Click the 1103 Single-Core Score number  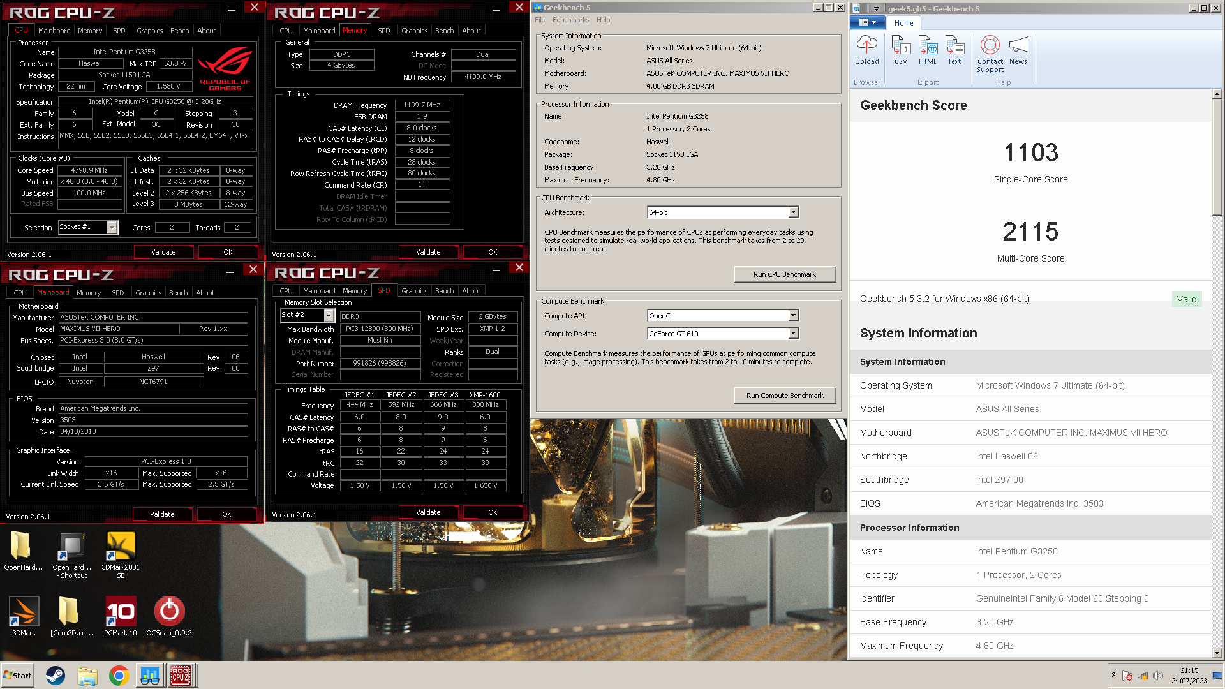click(1030, 153)
